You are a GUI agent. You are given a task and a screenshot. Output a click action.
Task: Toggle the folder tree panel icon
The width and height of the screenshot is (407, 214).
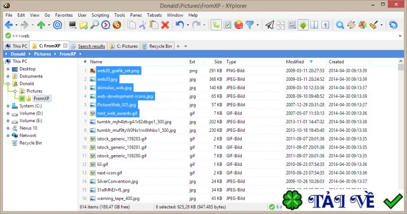point(216,25)
